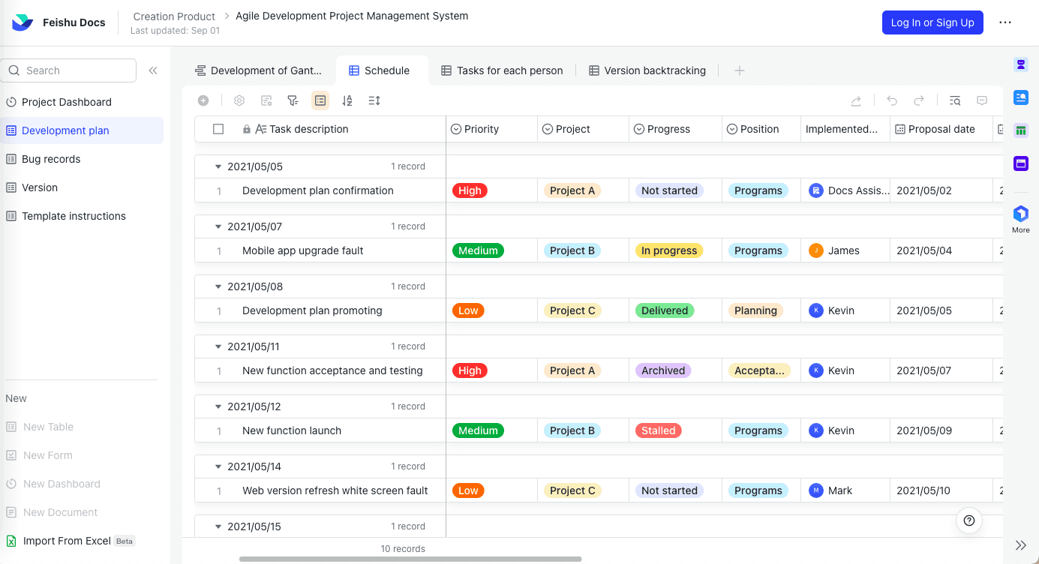Click the help question mark button

coord(969,520)
